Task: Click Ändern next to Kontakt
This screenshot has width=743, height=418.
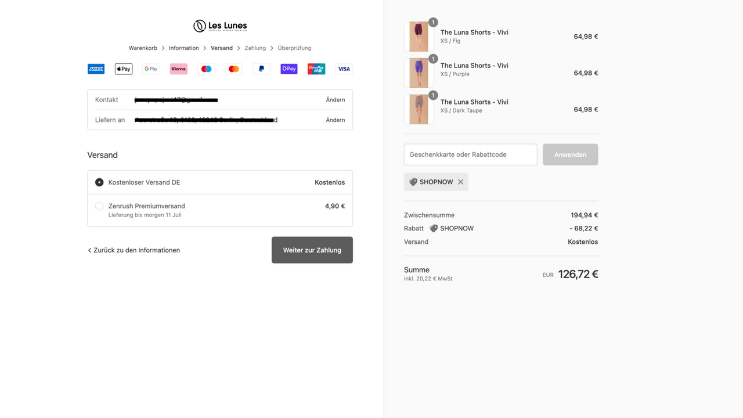Action: coord(336,100)
